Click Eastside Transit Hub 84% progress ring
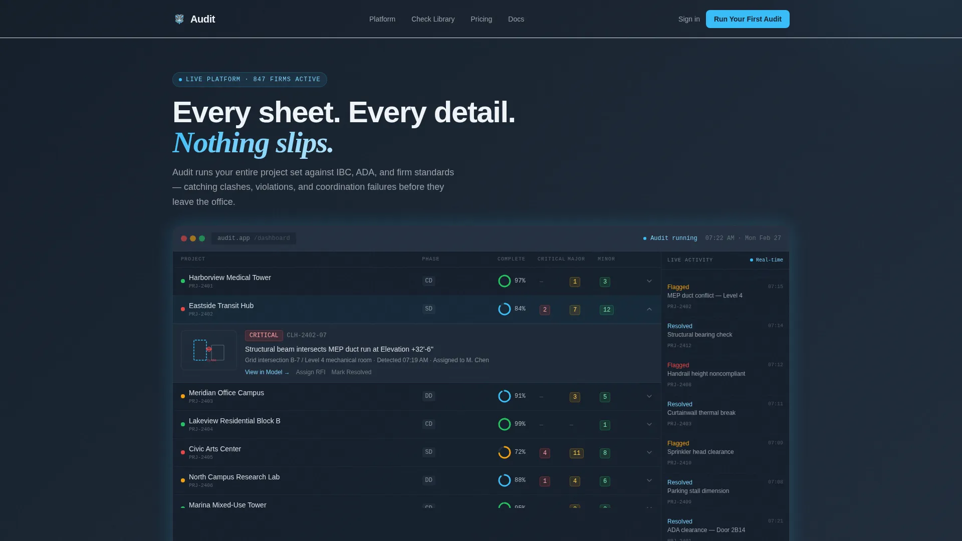The width and height of the screenshot is (962, 541). 505,309
